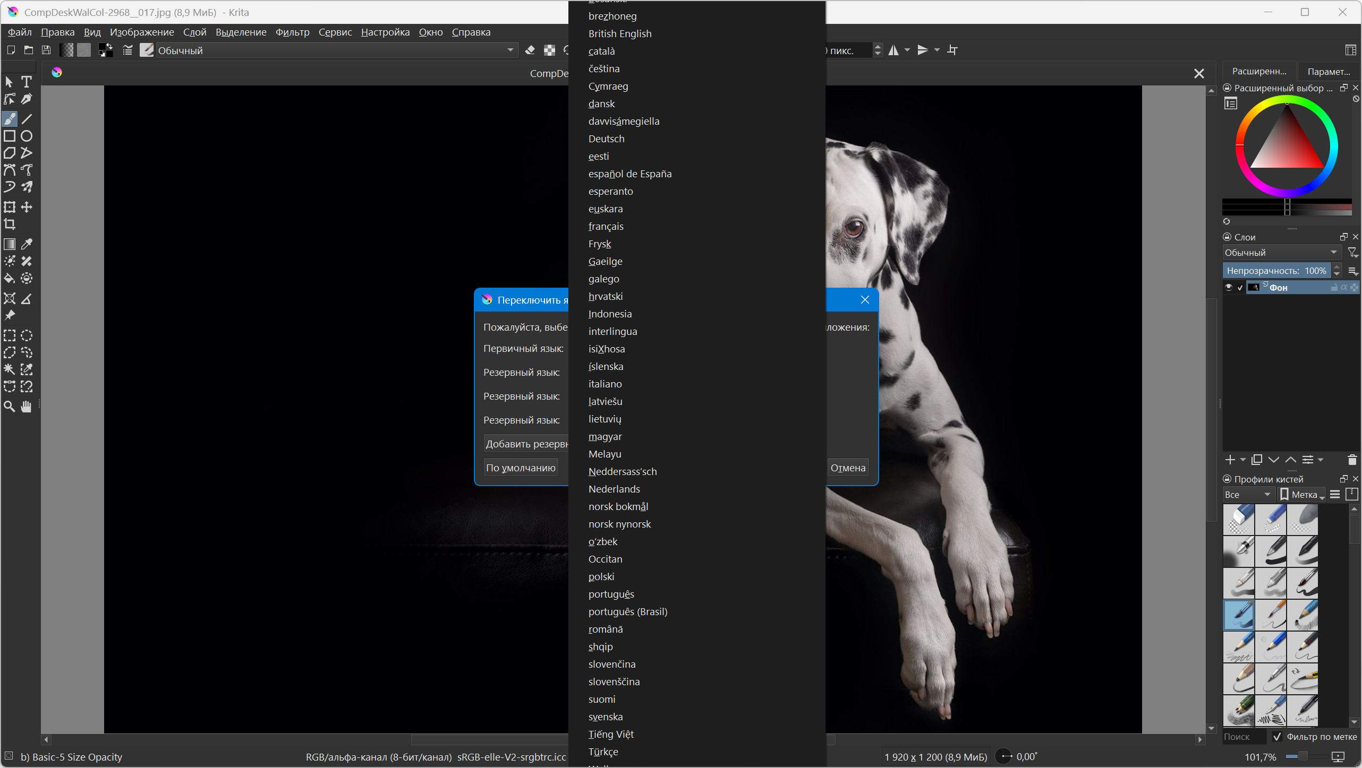1362x768 pixels.
Task: Toggle eraser mode in toolbar
Action: tap(530, 50)
